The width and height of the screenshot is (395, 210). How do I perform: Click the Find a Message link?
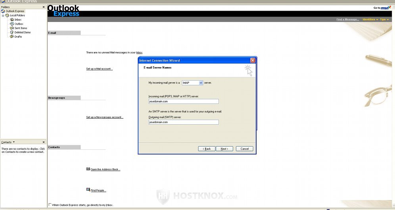click(x=348, y=19)
